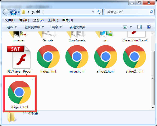
Task: Click the images folder name
Action: pyautogui.click(x=19, y=40)
